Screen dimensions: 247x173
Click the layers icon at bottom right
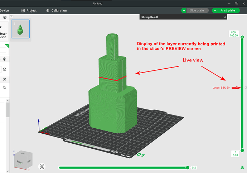pos(242,168)
